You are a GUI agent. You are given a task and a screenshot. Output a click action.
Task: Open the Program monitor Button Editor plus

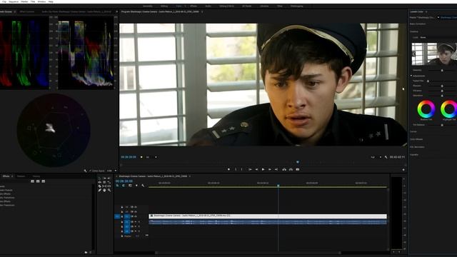click(403, 170)
